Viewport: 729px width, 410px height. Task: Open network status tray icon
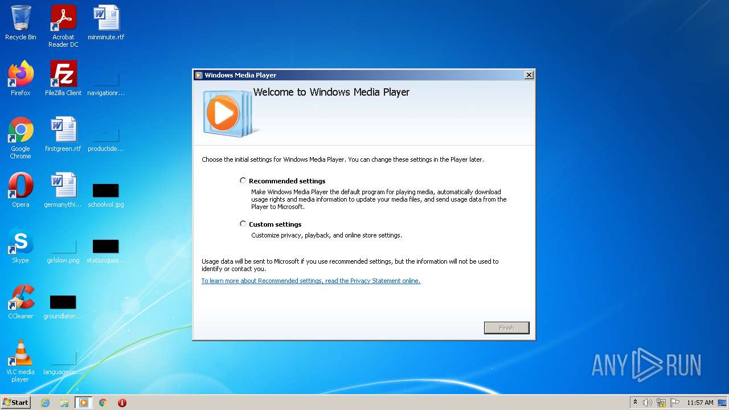click(661, 403)
